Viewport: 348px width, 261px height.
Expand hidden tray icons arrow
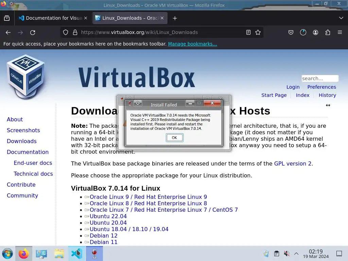296,254
